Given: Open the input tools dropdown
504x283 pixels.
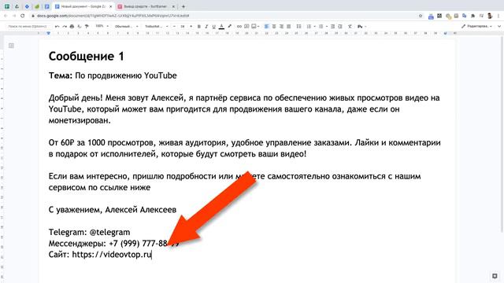Looking at the screenshot, I should [362, 26].
